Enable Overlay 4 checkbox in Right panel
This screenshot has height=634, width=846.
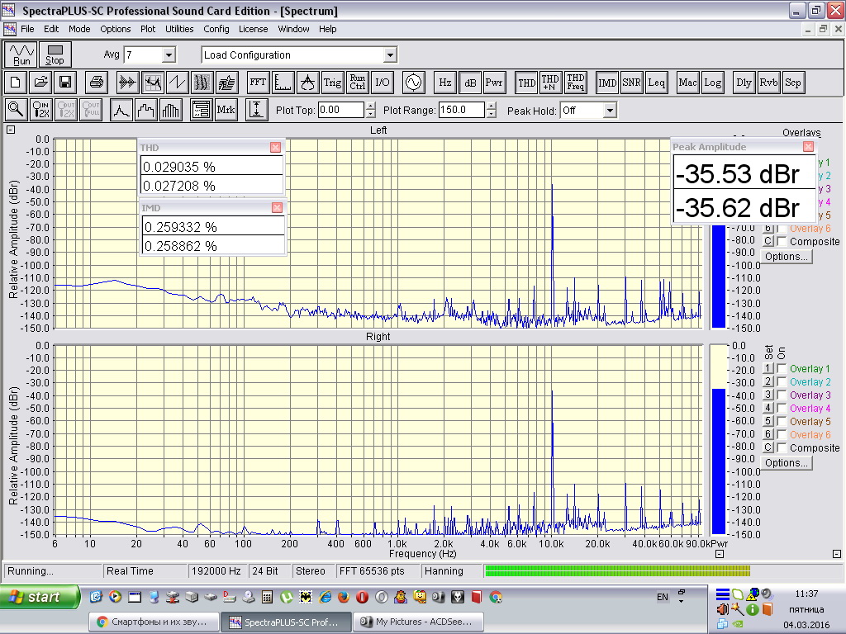(782, 409)
